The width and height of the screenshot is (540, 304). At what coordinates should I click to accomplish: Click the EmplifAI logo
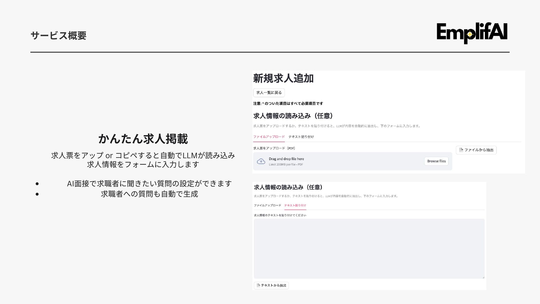pos(472,33)
